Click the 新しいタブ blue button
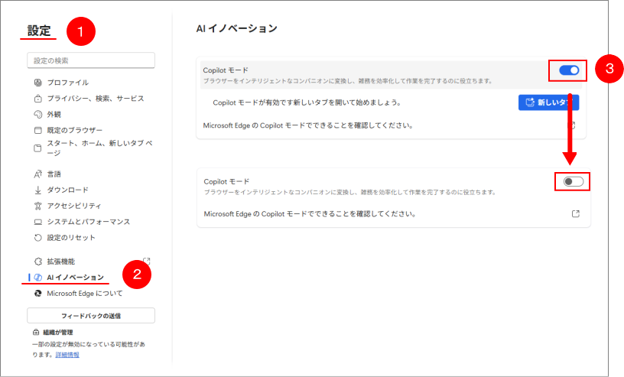Screen dimensions: 624x377 548,102
